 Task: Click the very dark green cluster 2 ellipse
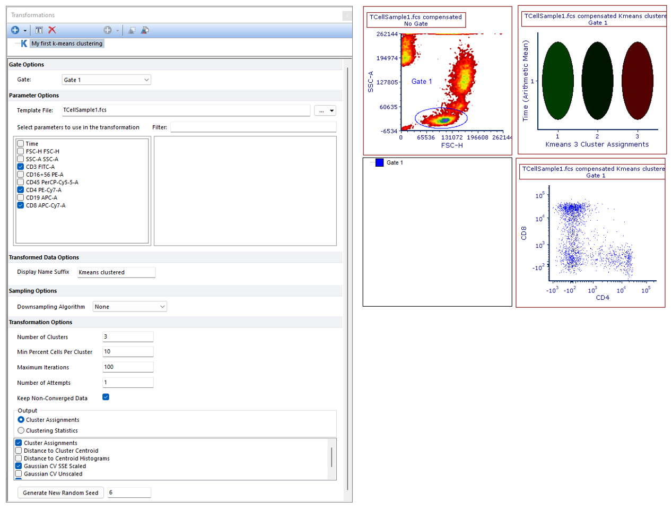[597, 81]
